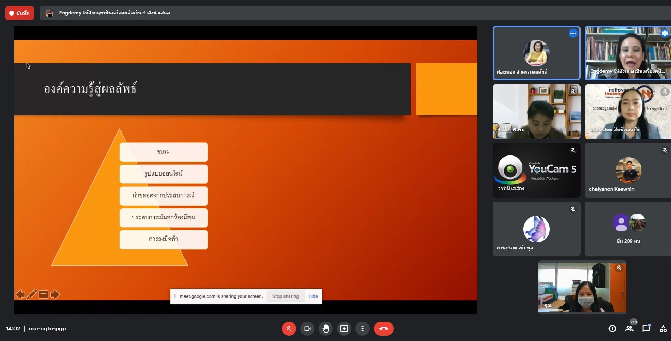
Task: Show the participants list of 218 people
Action: [629, 329]
